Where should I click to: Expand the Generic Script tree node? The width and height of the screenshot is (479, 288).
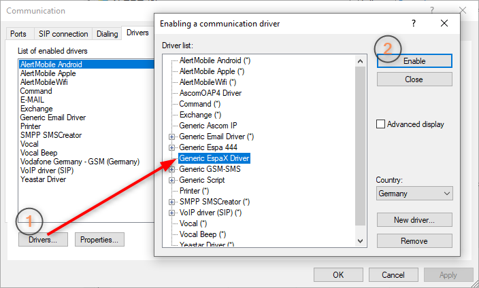coord(171,180)
